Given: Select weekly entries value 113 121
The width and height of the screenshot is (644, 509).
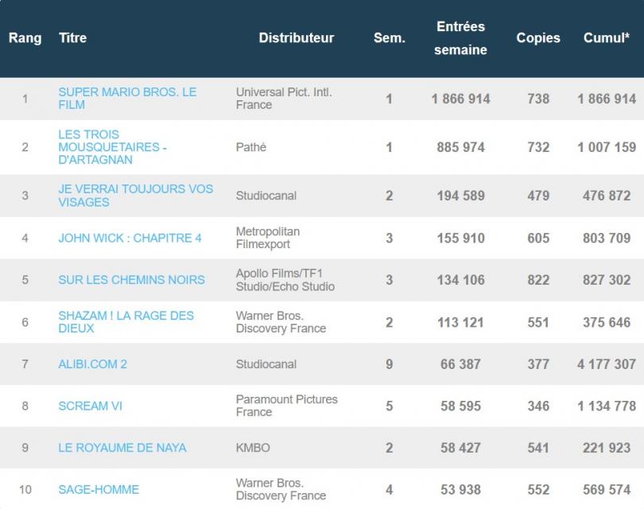Looking at the screenshot, I should coord(461,322).
